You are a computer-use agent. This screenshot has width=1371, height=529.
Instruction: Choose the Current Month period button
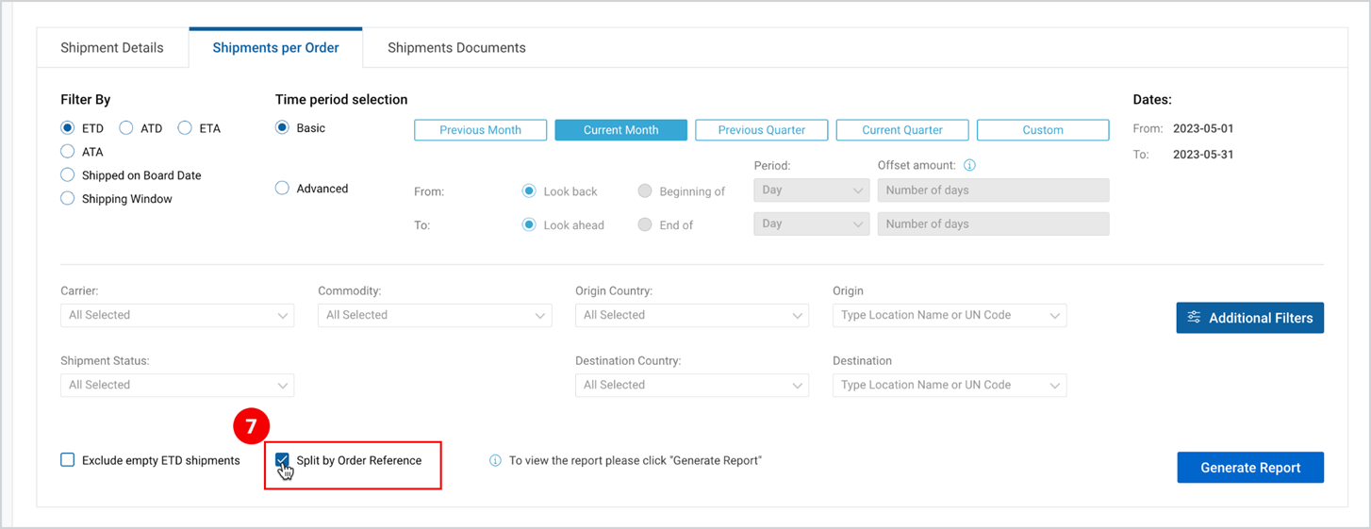[x=620, y=130]
